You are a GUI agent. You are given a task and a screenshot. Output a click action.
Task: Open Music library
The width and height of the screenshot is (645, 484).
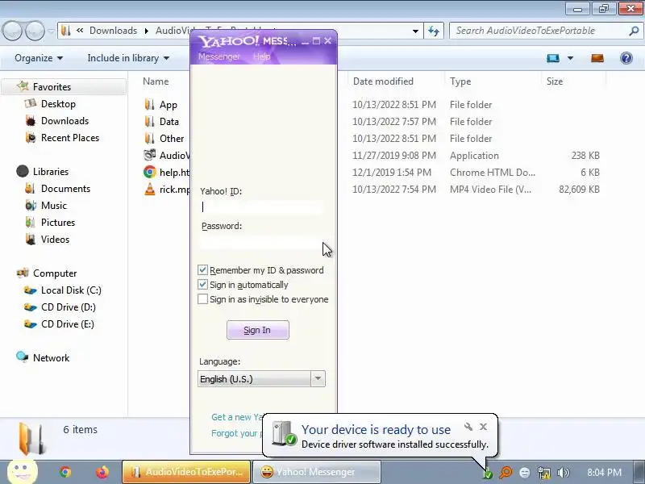[x=53, y=205]
